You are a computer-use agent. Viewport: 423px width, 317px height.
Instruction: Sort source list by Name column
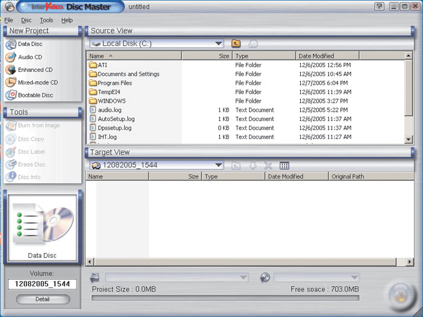point(134,56)
